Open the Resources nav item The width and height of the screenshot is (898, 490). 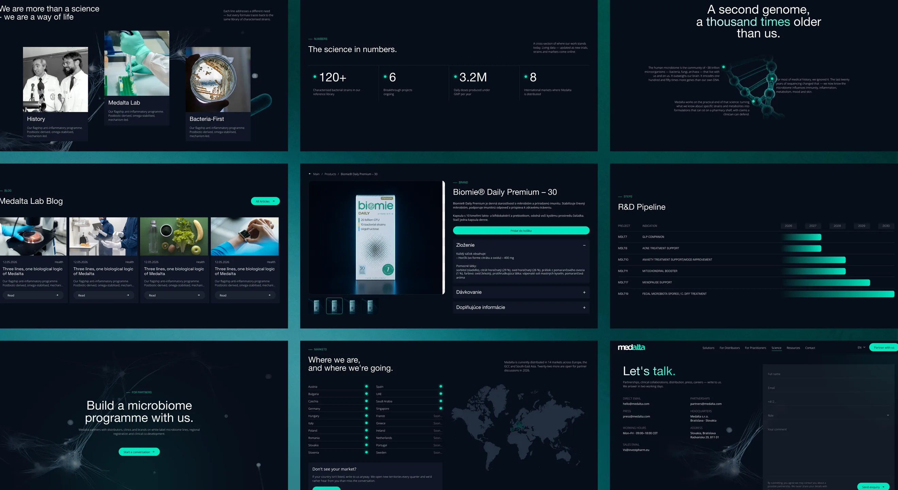(793, 348)
